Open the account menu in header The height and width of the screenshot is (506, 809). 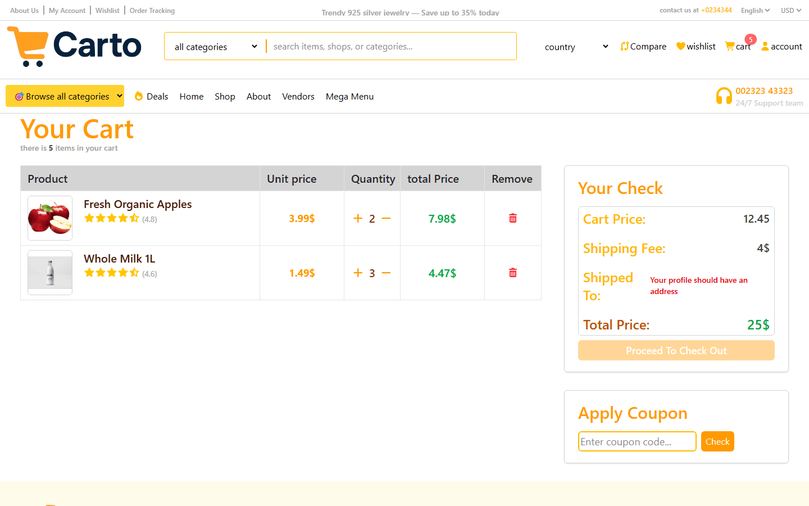(x=781, y=46)
